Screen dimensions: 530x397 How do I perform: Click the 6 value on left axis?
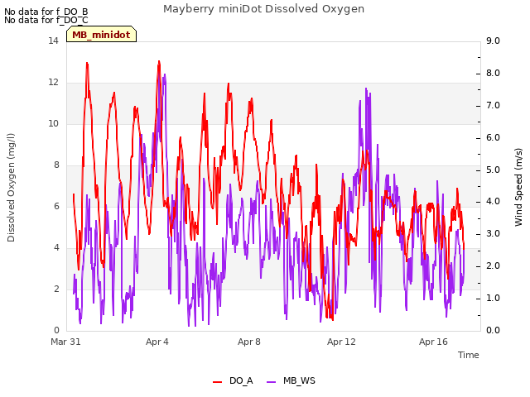coord(56,207)
